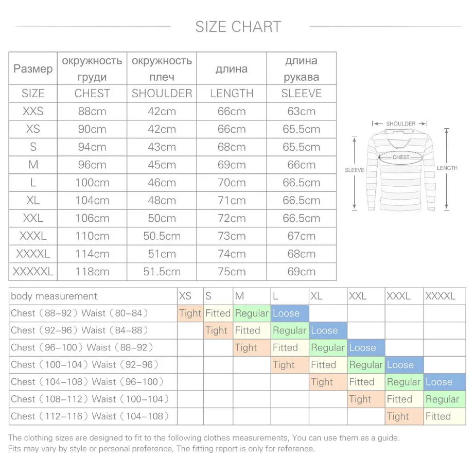Click the CHEST label on sweater diagram
This screenshot has height=475, width=475.
tap(401, 157)
